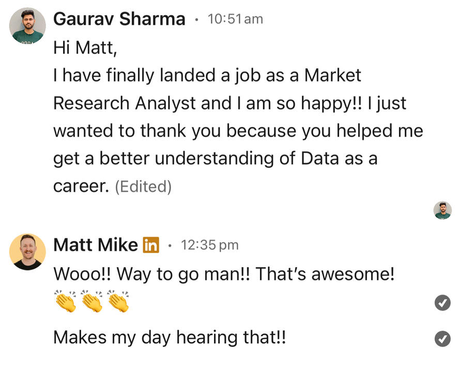Open Gaurav Sharma's profile photo
This screenshot has height=371, width=461.
click(27, 26)
